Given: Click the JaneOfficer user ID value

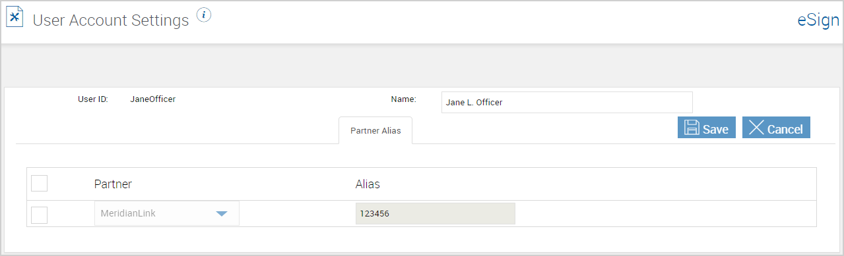Looking at the screenshot, I should [x=153, y=100].
